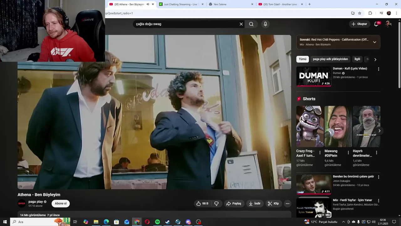Create a clip with Klip button
401x226 pixels.
[273, 203]
